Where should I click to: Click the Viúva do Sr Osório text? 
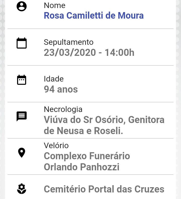(85, 120)
